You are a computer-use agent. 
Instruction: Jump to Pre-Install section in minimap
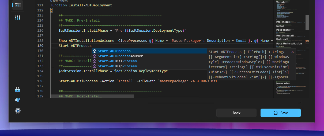pyautogui.click(x=283, y=22)
